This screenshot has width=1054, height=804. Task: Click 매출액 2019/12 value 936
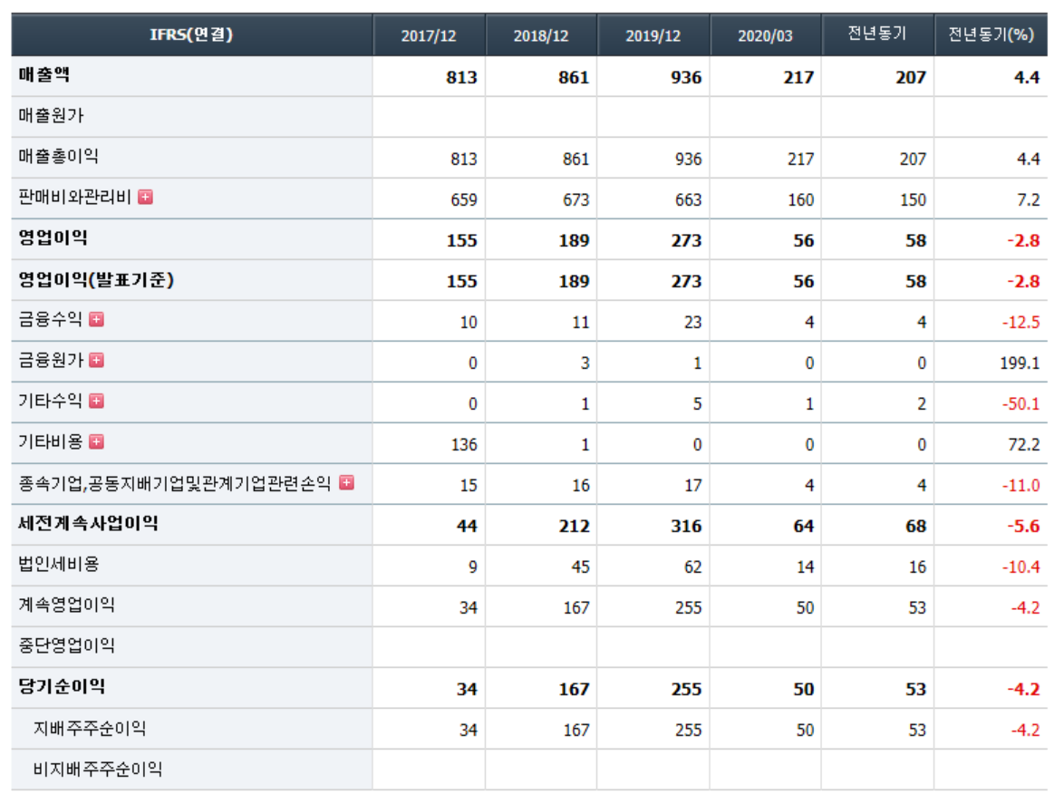click(686, 77)
